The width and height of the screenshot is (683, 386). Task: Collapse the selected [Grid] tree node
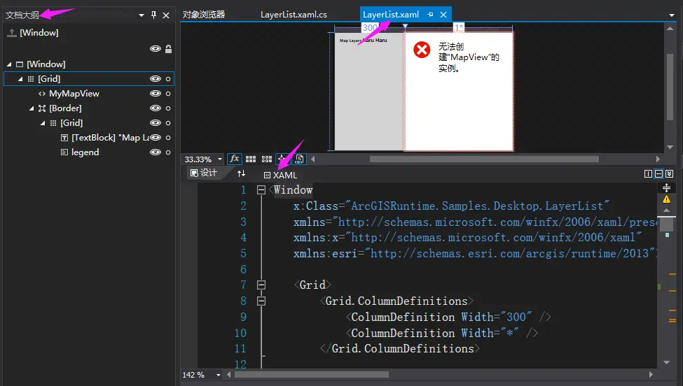(20, 79)
